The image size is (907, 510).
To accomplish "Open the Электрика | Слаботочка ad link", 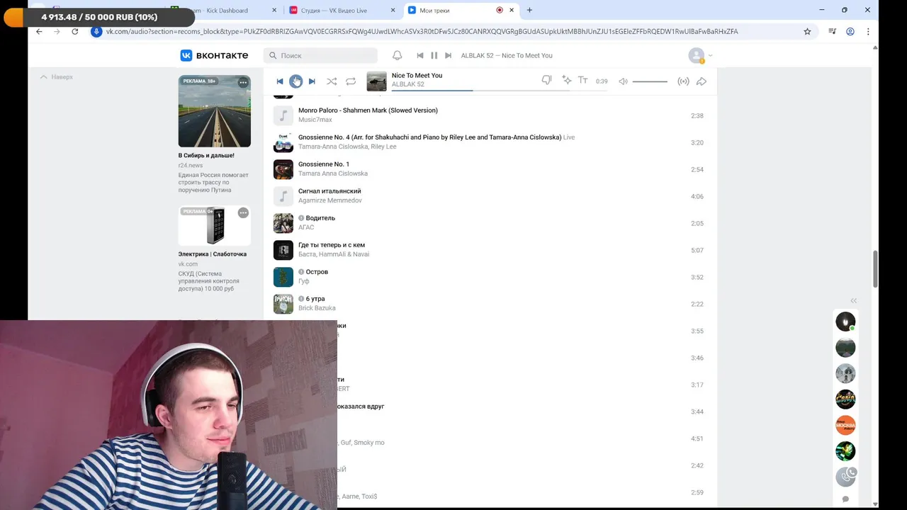I will 213,254.
